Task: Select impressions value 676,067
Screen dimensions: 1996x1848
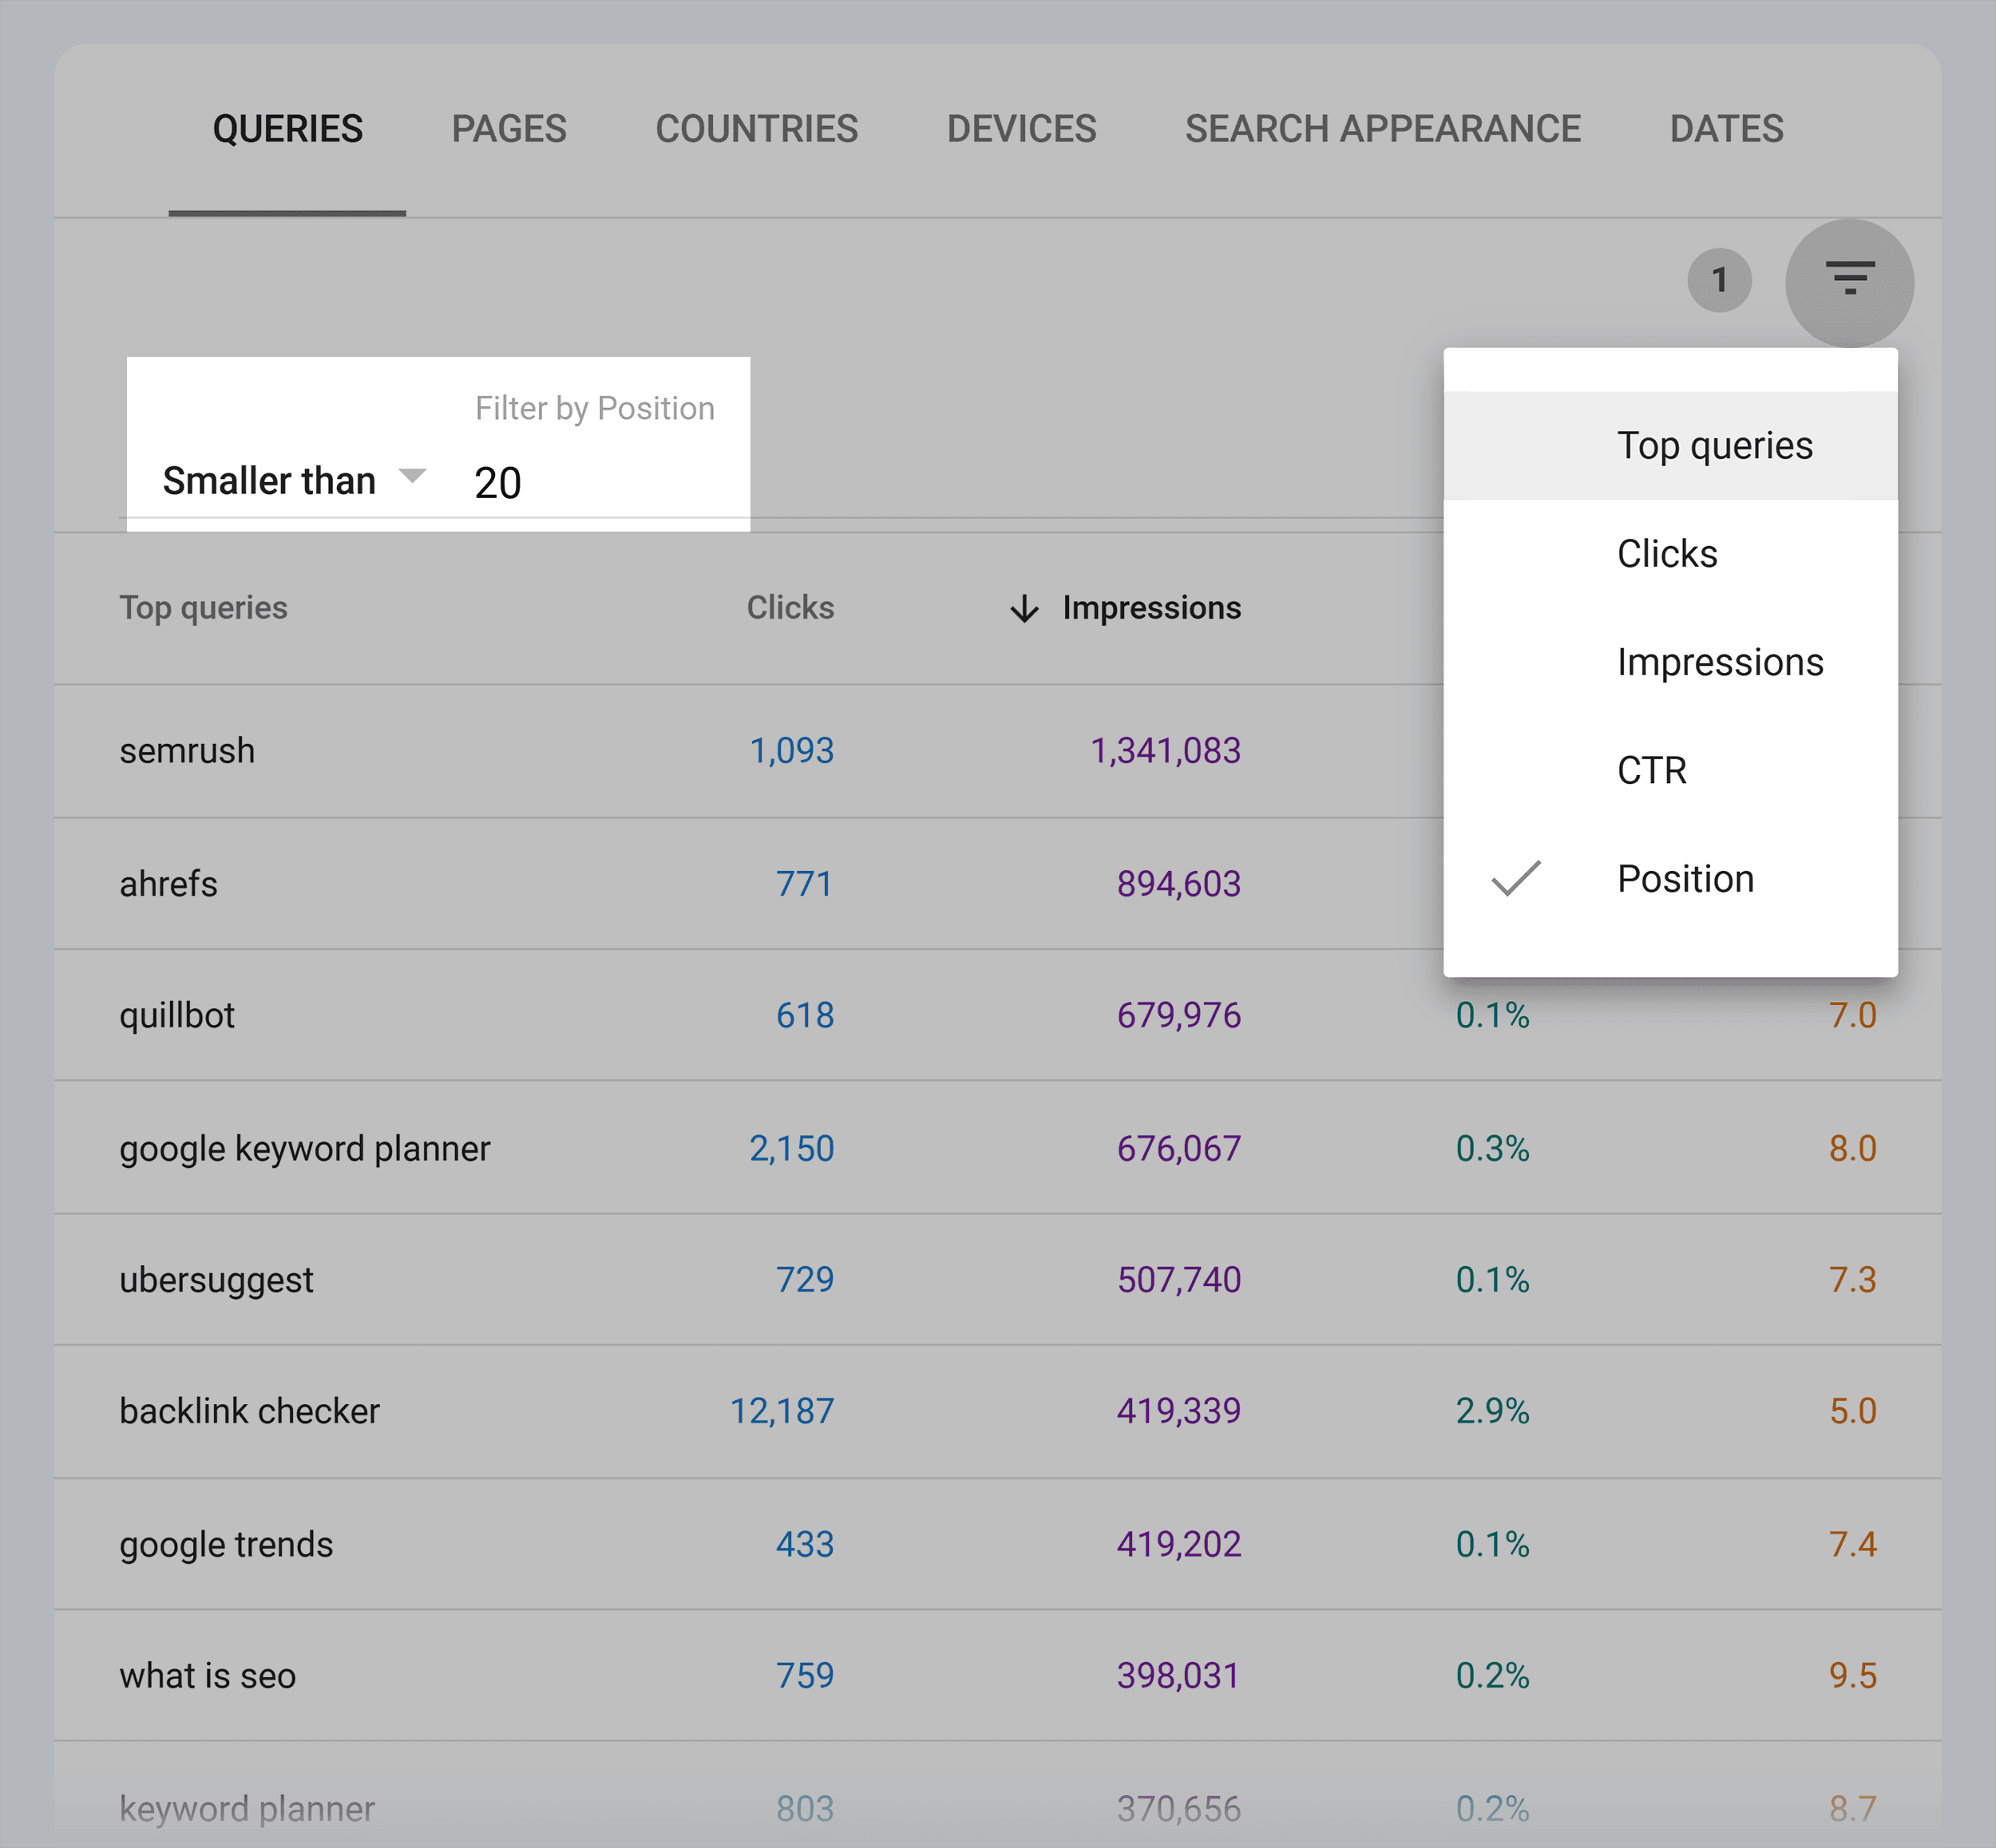Action: (x=1179, y=1148)
